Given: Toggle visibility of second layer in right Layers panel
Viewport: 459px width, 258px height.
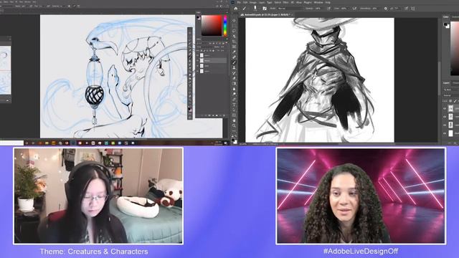Looking at the screenshot, I should [445, 117].
